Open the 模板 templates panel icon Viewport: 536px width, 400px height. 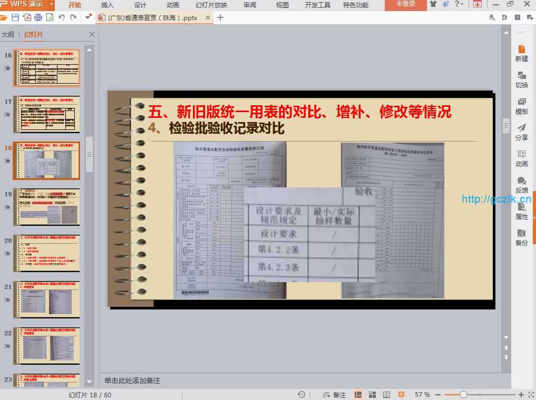point(521,106)
